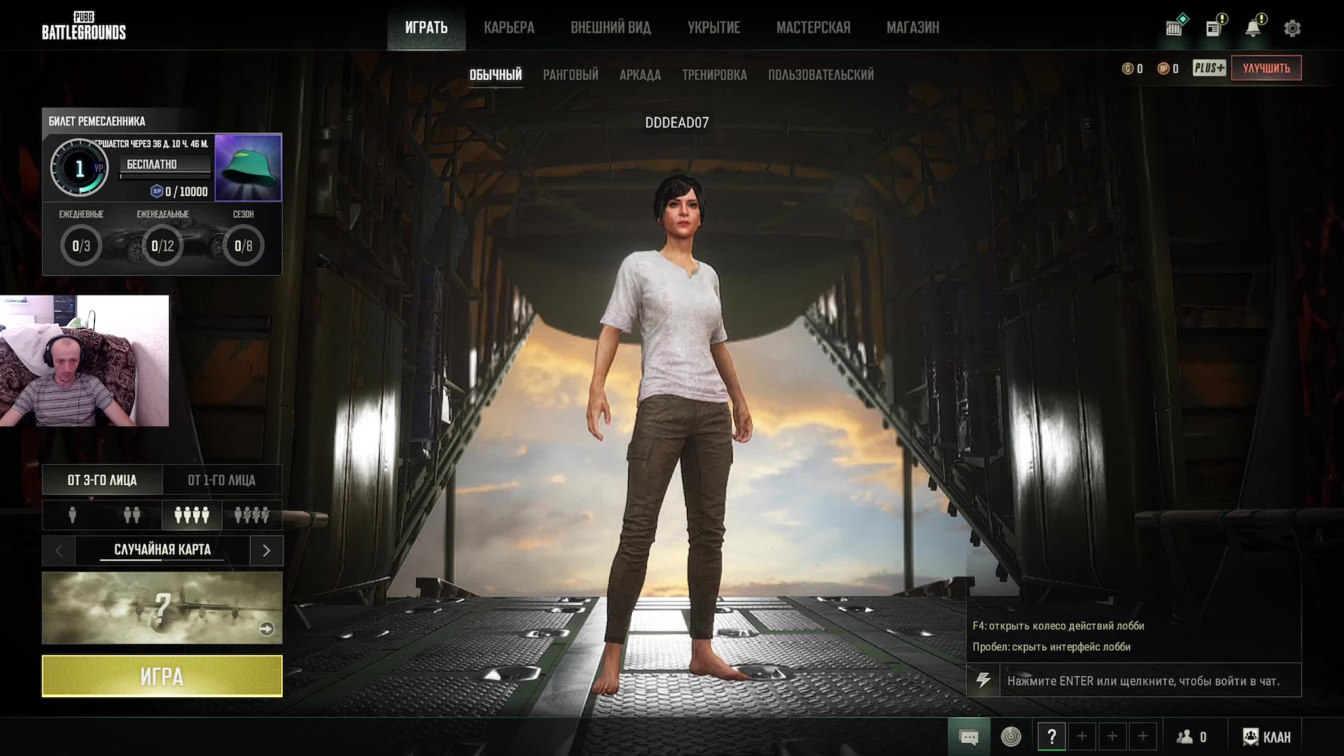The width and height of the screenshot is (1344, 756).
Task: Select solo single-player squad mode
Action: (72, 515)
